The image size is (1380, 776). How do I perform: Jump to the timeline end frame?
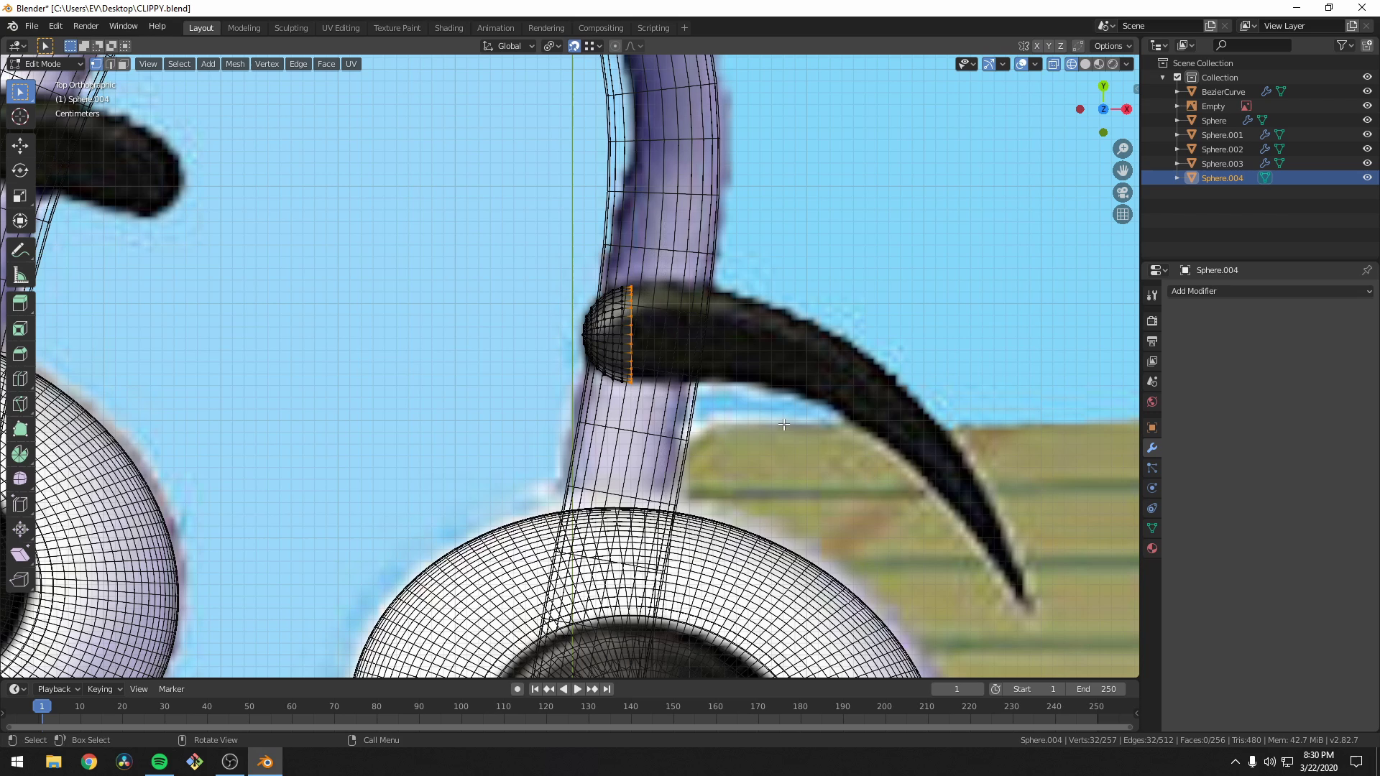click(607, 688)
